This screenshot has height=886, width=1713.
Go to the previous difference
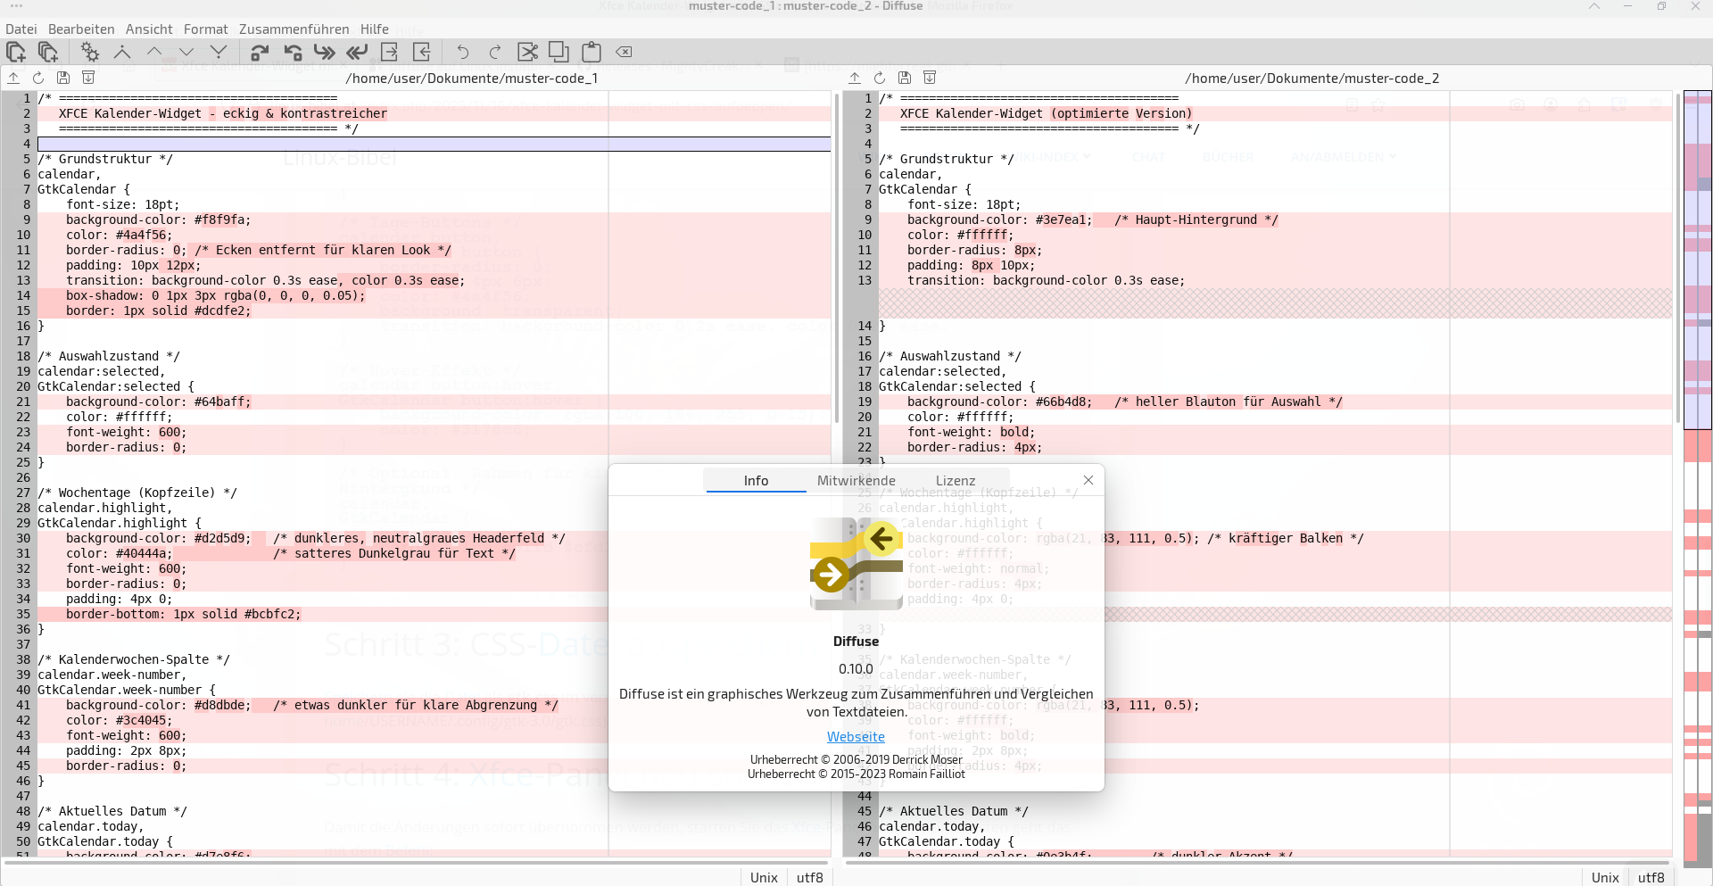pyautogui.click(x=154, y=52)
